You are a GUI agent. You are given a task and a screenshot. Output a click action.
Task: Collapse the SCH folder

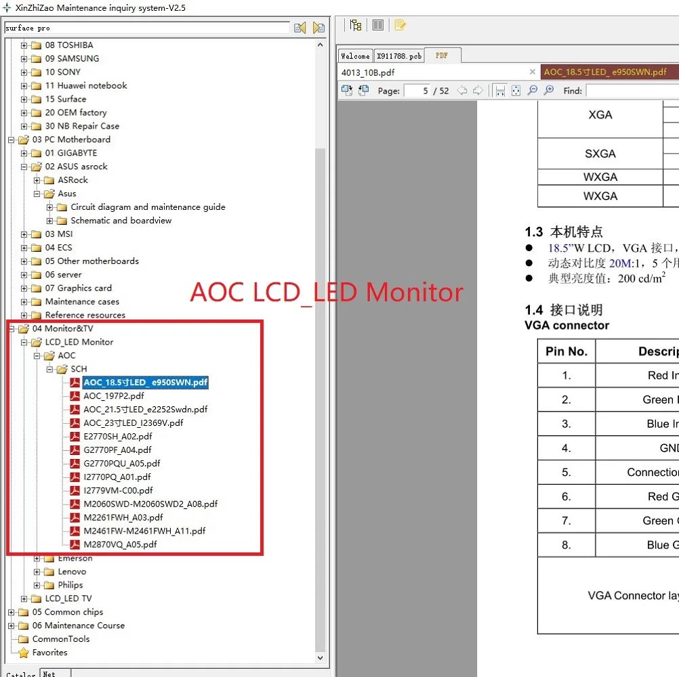49,370
